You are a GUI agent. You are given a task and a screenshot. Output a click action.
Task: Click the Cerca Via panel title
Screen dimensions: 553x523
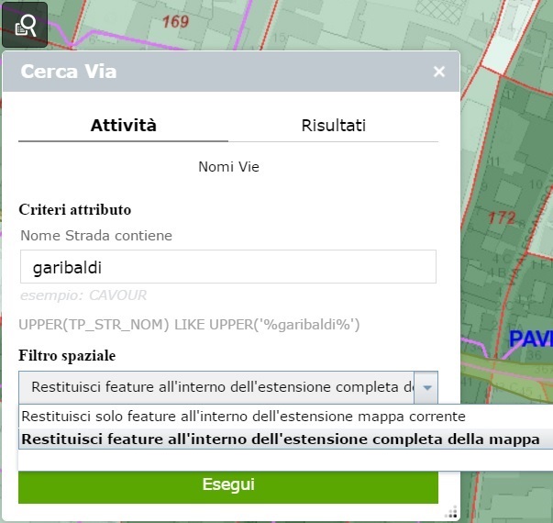point(69,72)
